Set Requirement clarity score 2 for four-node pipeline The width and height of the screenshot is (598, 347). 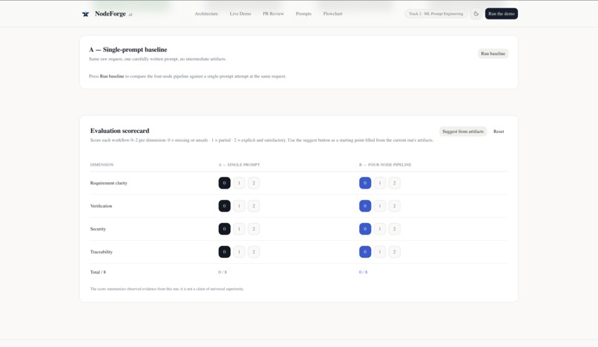click(x=395, y=183)
